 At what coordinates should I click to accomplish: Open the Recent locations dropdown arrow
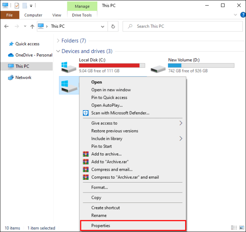[25, 26]
